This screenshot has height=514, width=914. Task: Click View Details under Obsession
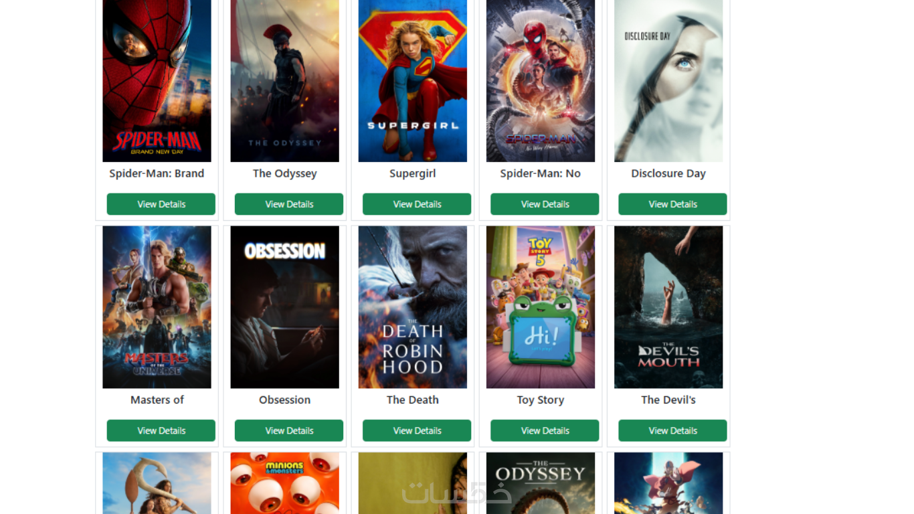[289, 430]
